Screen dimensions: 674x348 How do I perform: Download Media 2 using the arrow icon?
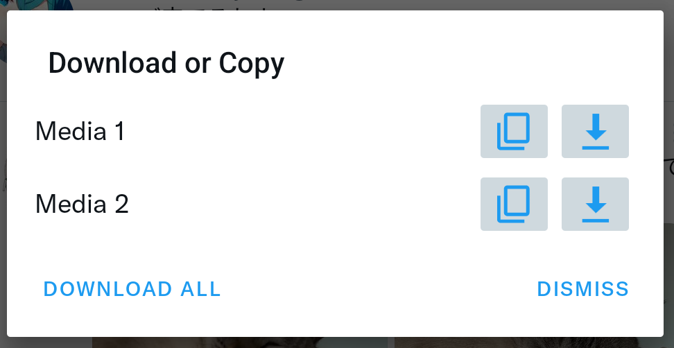pyautogui.click(x=595, y=204)
